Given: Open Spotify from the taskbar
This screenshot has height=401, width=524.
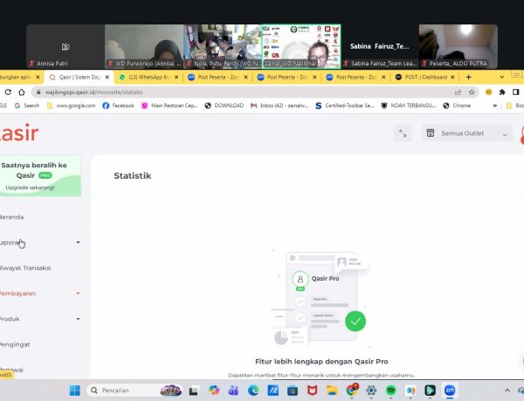Looking at the screenshot, I should [x=390, y=391].
